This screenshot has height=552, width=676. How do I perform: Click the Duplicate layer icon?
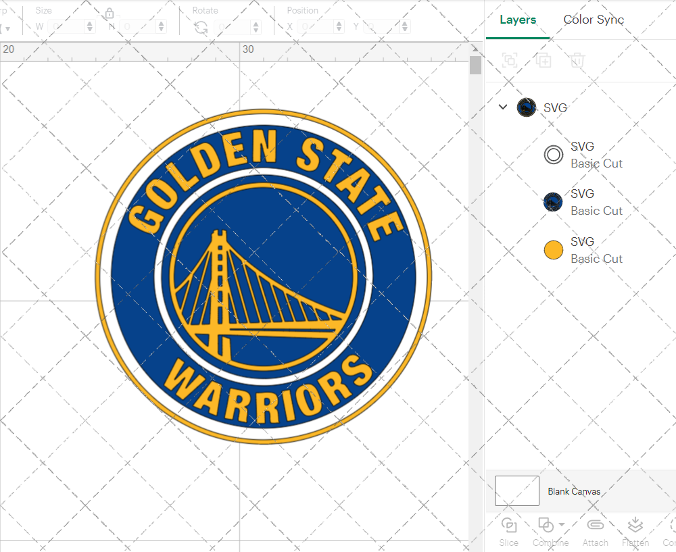tap(544, 60)
